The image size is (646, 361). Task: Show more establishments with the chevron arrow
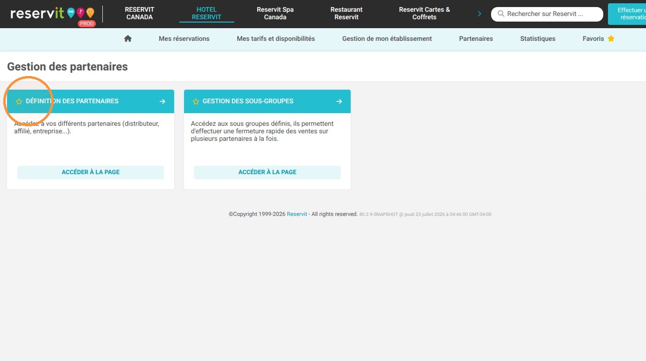tap(479, 14)
